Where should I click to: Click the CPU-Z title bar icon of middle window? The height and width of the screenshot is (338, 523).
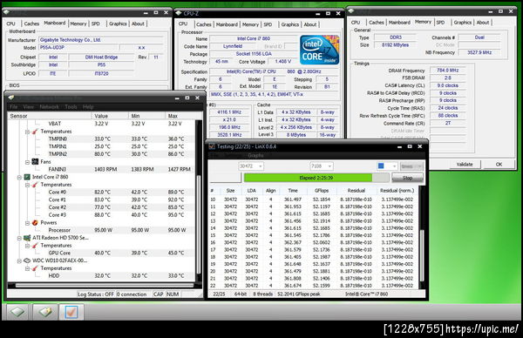pos(179,13)
